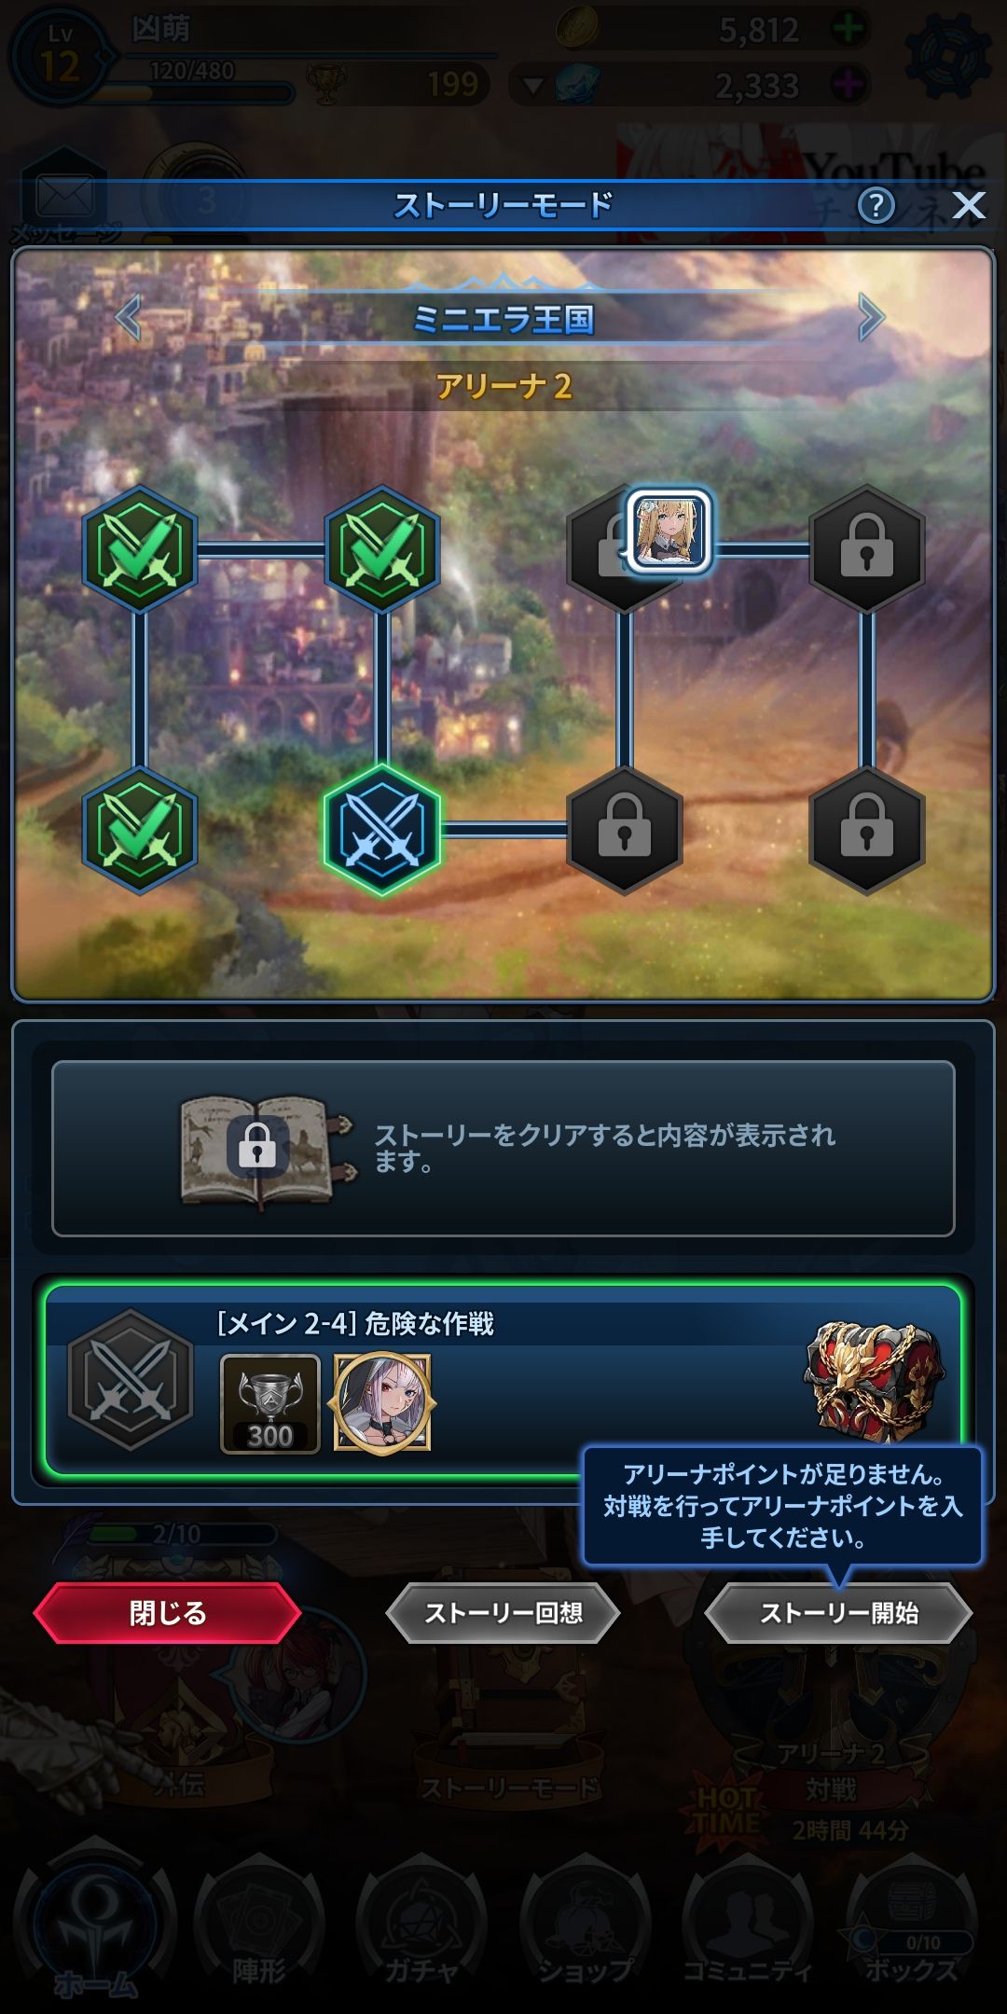Select the completed stage in the bottom row
The image size is (1007, 2014).
[140, 830]
